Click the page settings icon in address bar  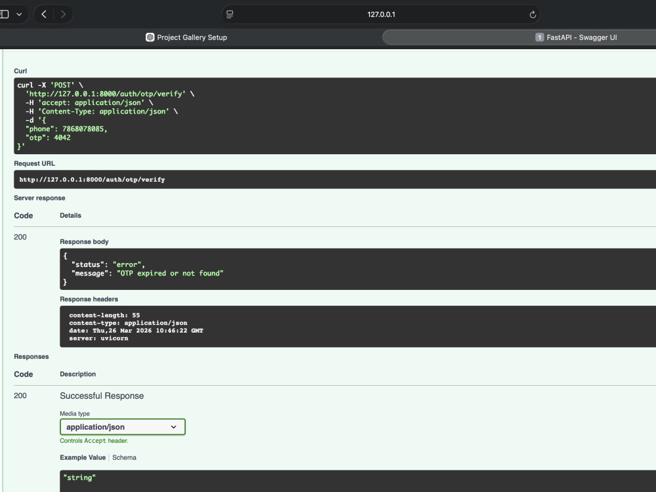pos(230,14)
